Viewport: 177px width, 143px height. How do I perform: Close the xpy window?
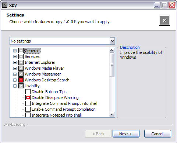point(172,5)
